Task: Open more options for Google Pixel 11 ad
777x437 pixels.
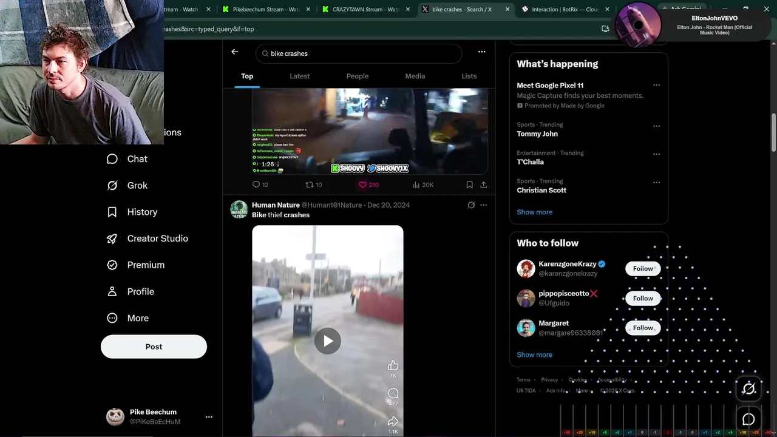Action: point(656,85)
